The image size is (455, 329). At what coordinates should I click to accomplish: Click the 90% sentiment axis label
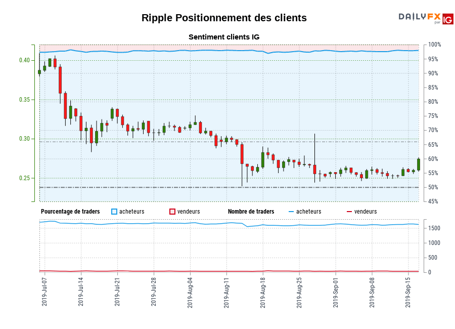[x=433, y=73]
